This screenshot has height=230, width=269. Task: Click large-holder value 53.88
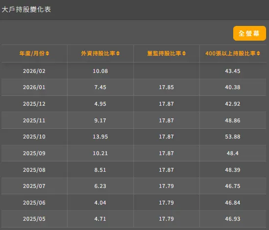[x=232, y=137]
